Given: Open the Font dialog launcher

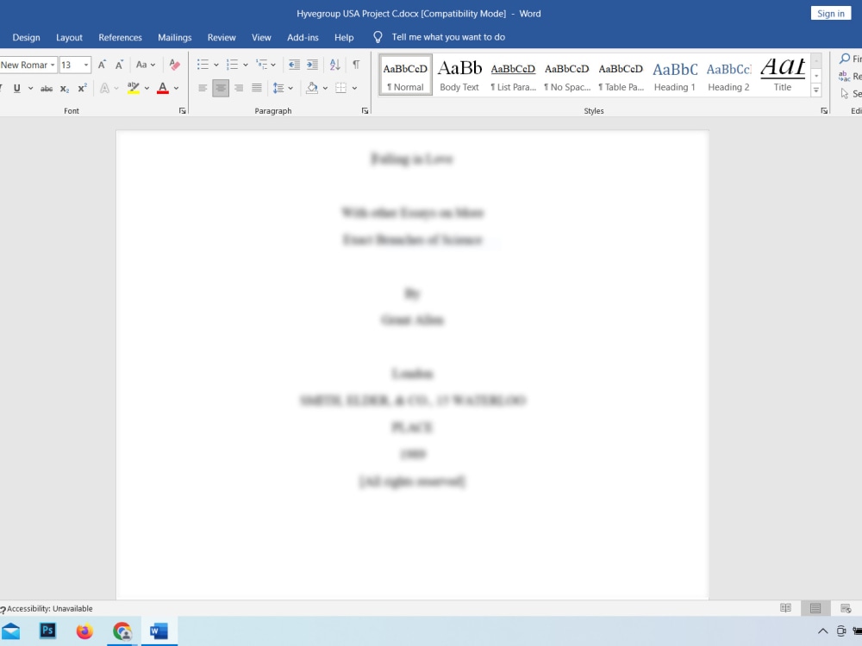Looking at the screenshot, I should pos(182,111).
